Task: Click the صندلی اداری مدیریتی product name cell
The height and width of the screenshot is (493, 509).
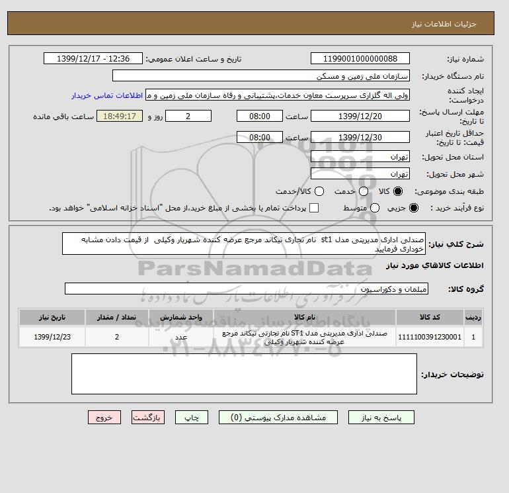Action: (305, 337)
